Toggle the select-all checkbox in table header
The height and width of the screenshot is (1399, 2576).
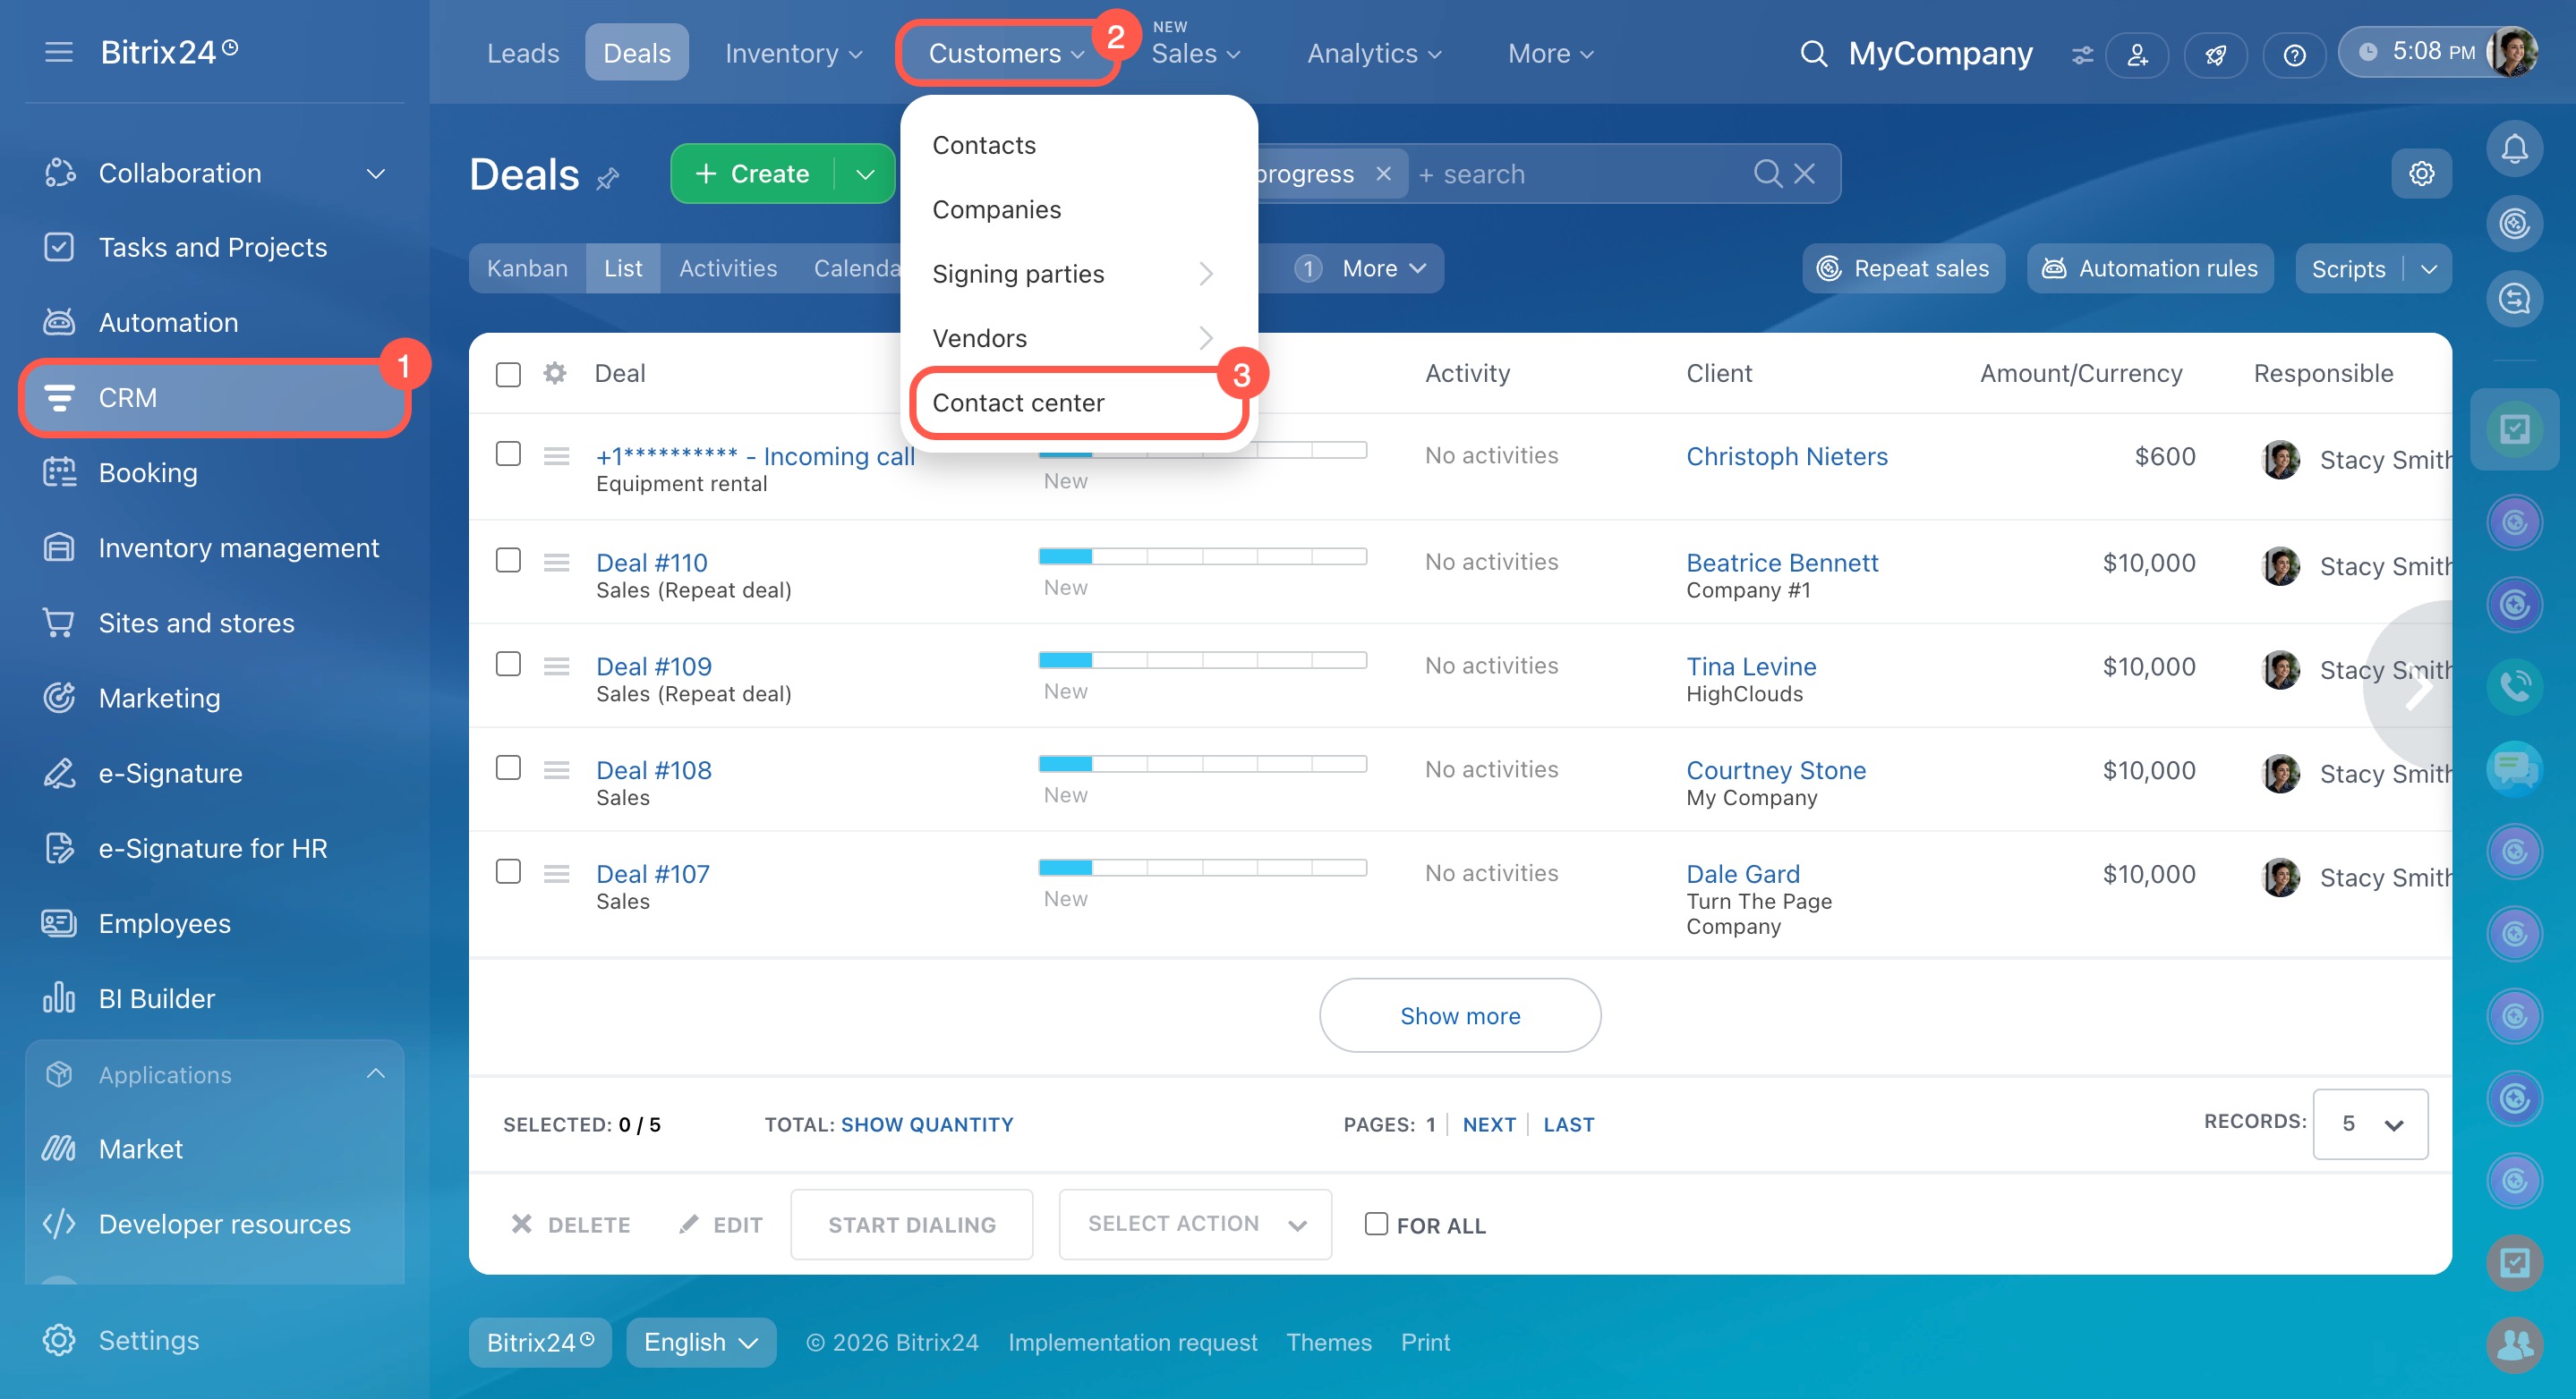508,374
